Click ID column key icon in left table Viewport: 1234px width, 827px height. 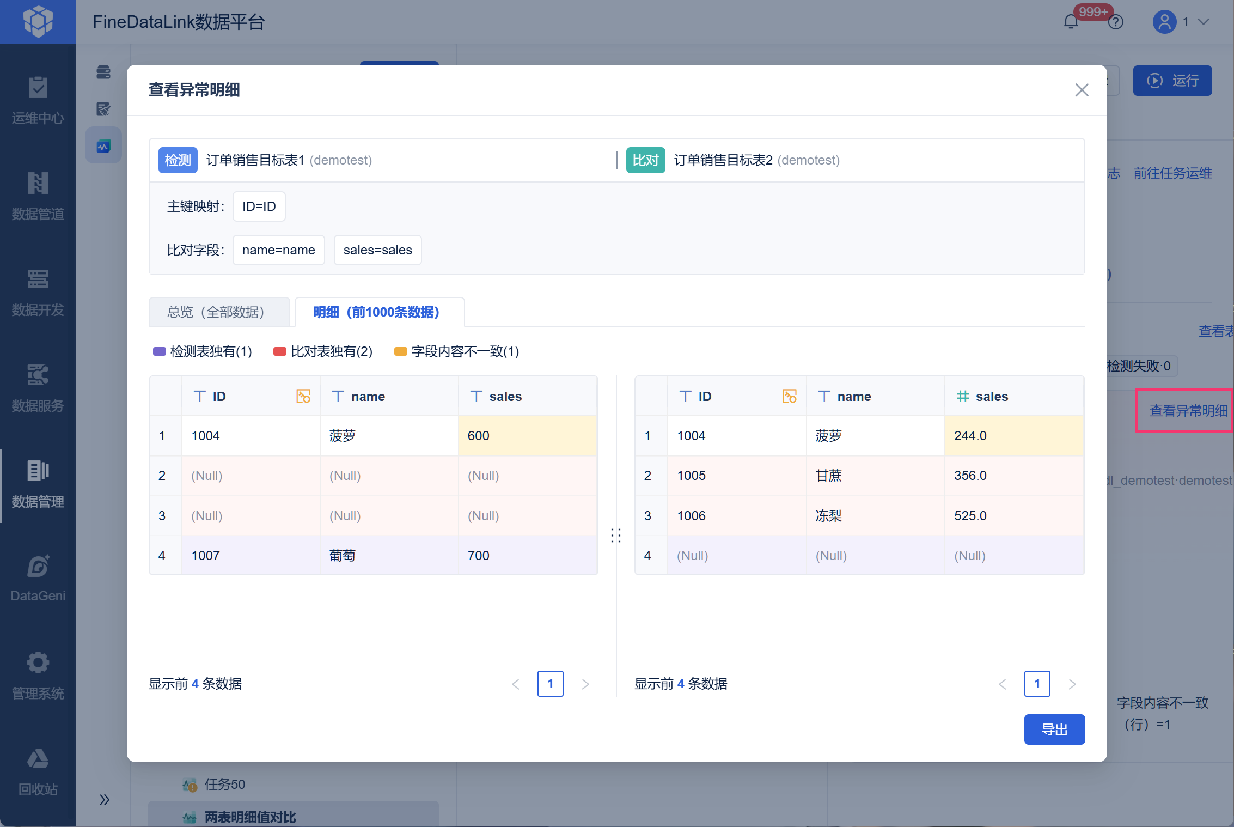click(303, 396)
